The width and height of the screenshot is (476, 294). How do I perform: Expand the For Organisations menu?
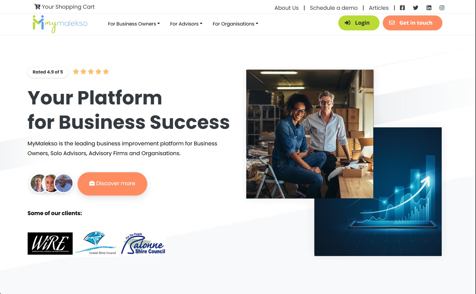tap(235, 24)
